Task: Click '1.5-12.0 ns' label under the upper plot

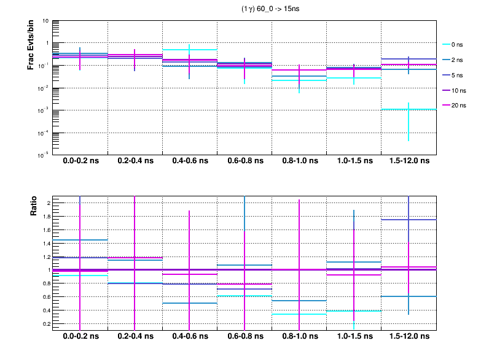Action: [409, 161]
